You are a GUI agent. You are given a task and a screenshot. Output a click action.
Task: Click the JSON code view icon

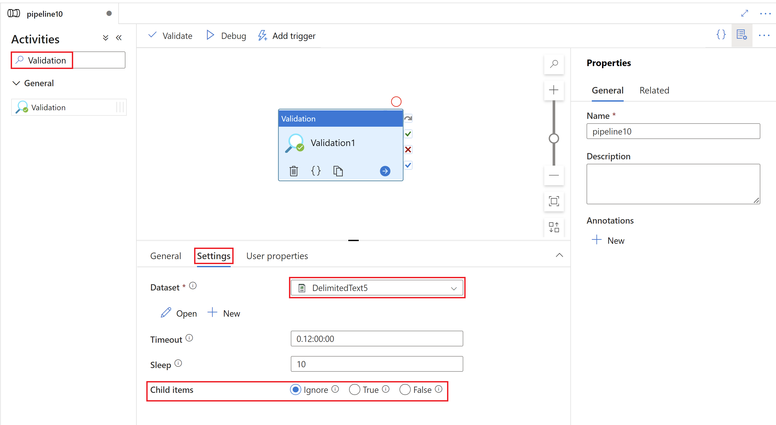721,36
